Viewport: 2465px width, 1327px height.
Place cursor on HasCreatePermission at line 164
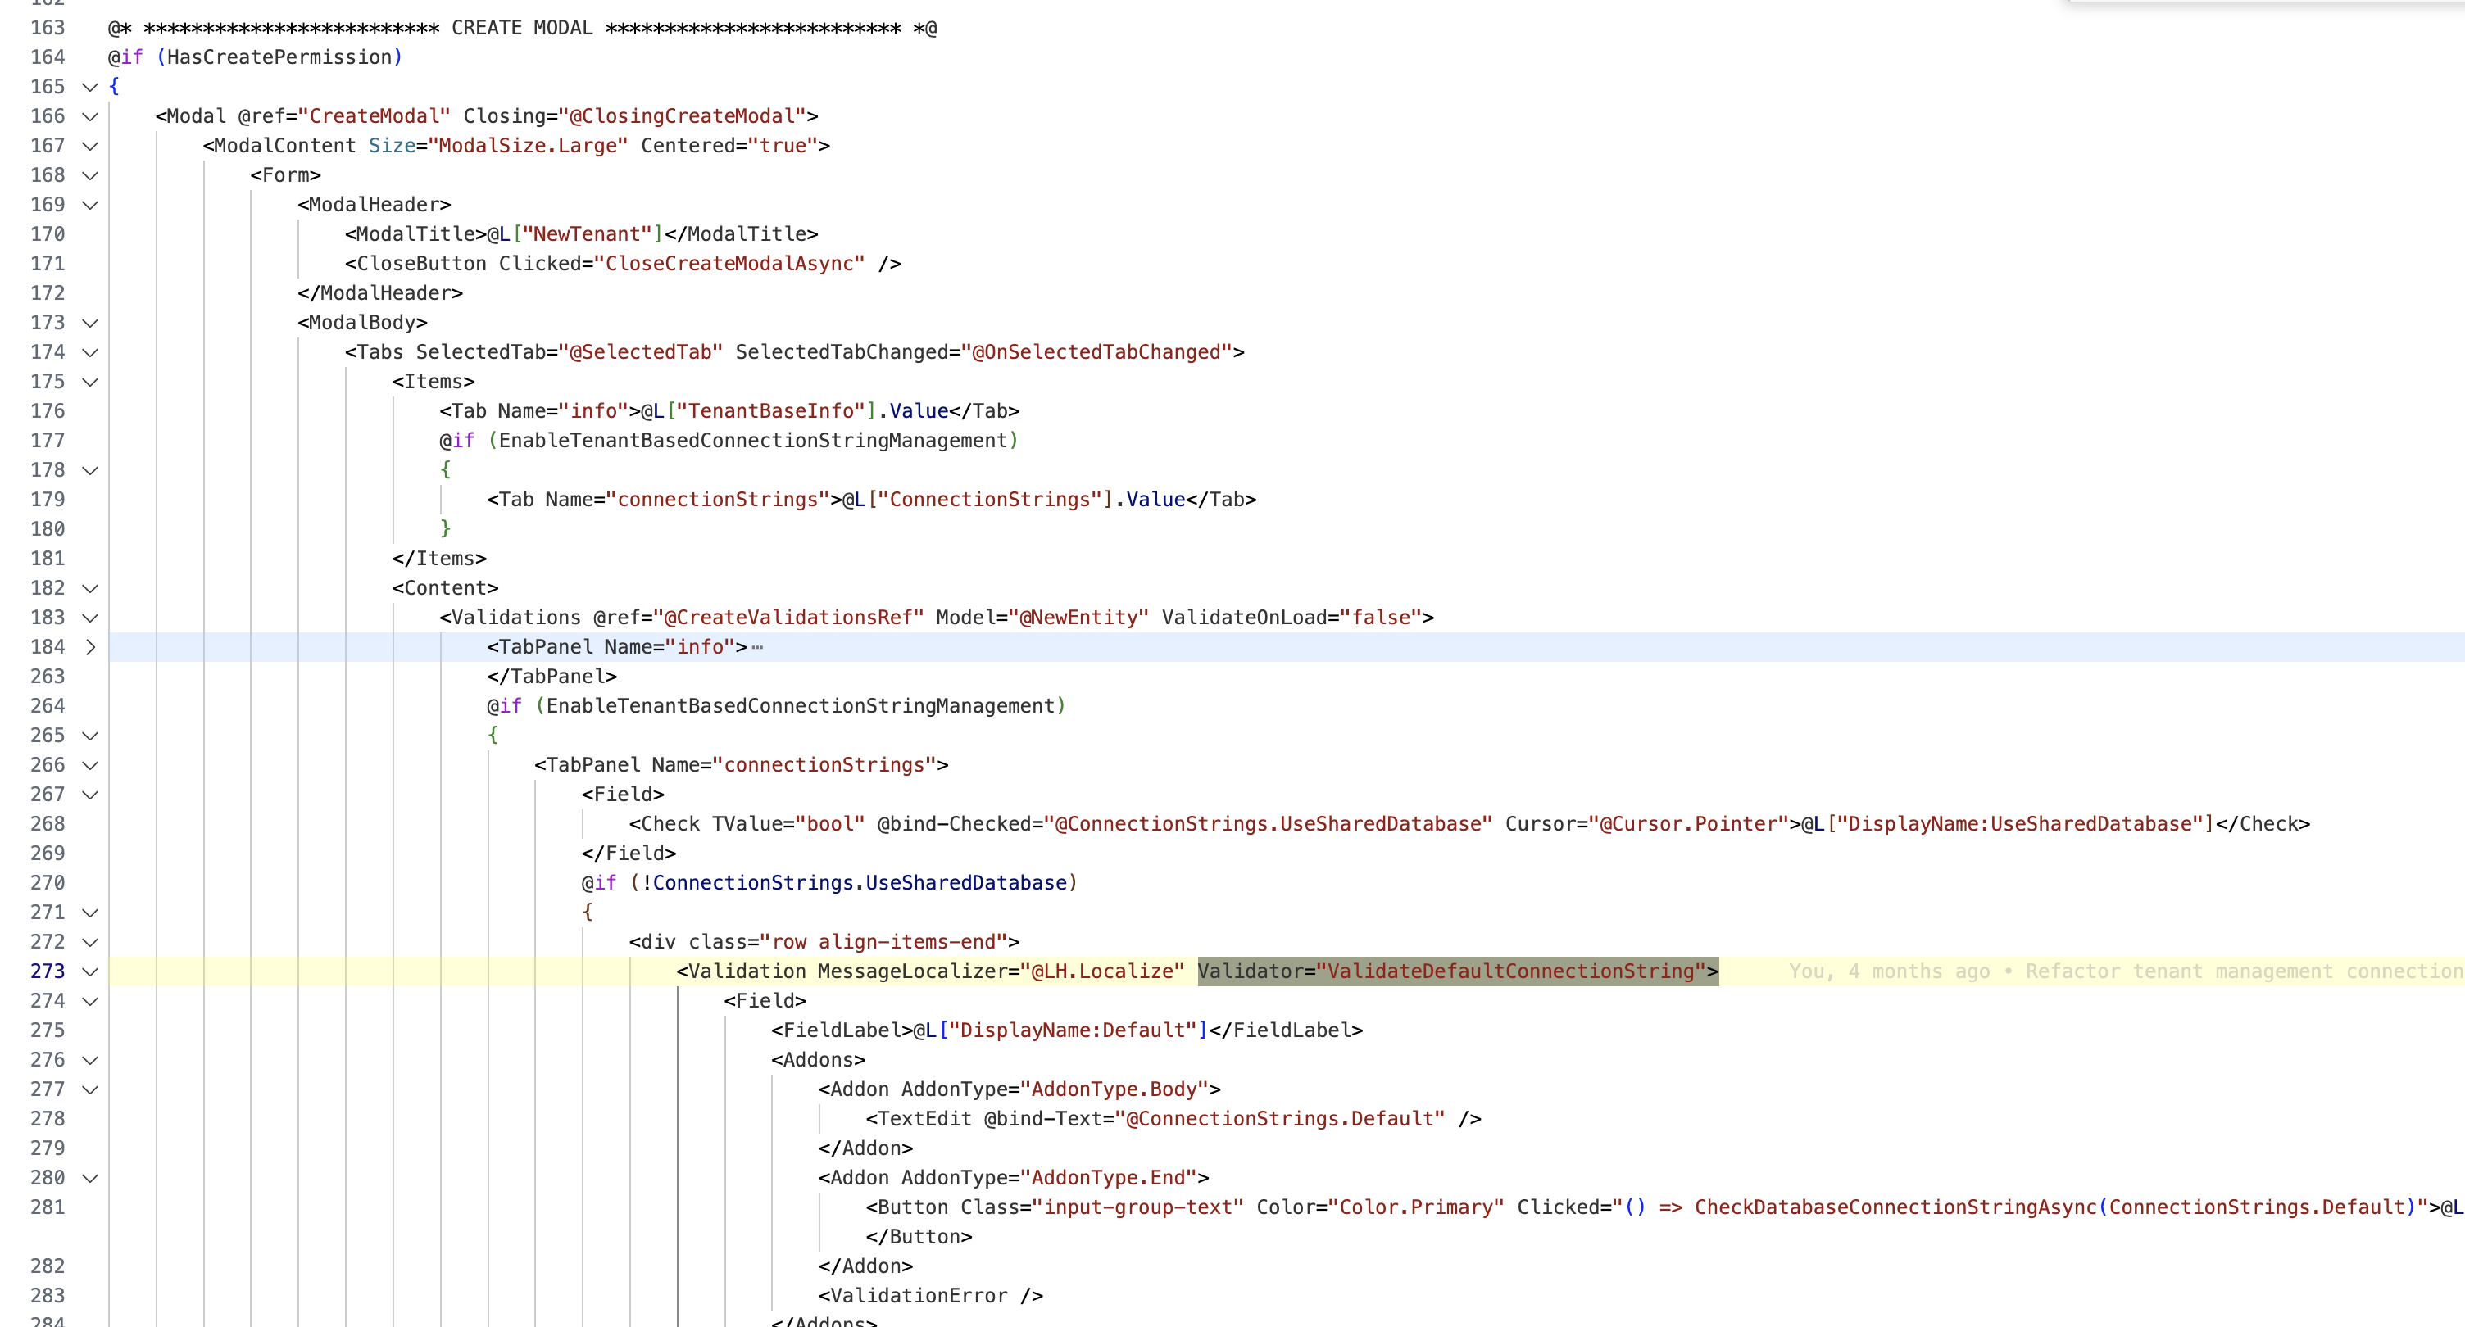[x=279, y=57]
